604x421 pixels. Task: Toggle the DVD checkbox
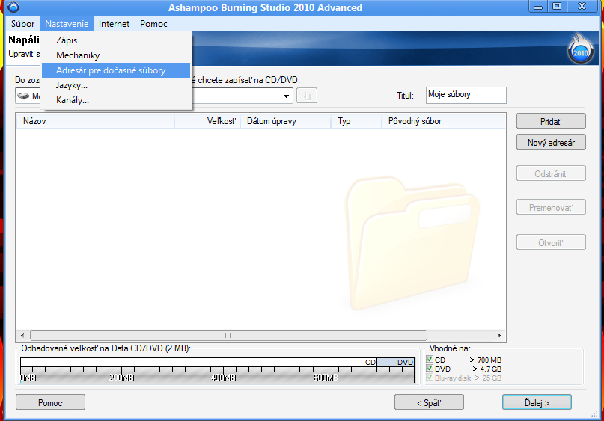430,368
